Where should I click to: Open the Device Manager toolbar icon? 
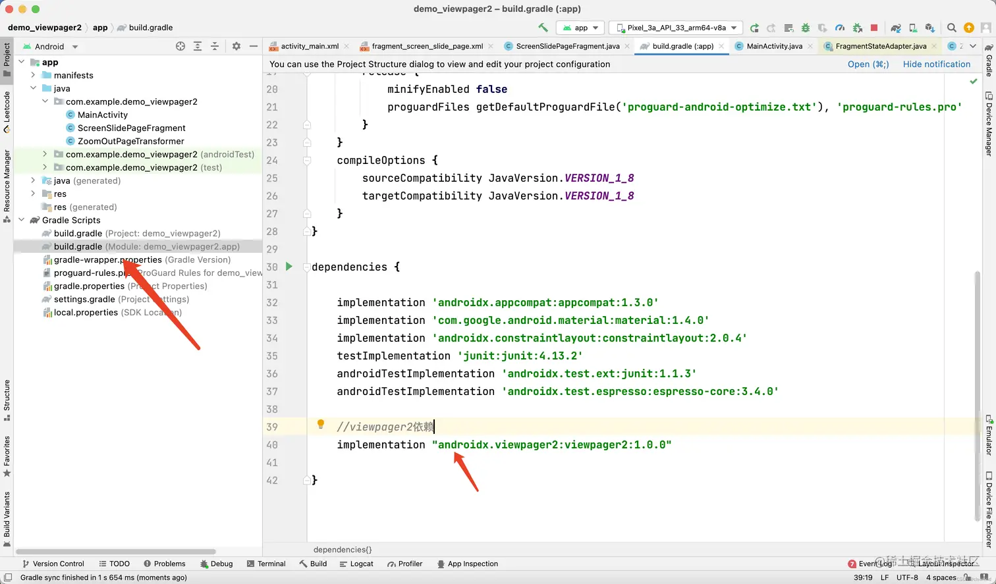click(x=913, y=28)
